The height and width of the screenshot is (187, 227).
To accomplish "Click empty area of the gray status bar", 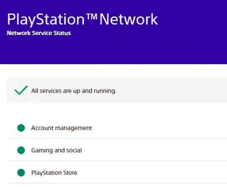I will (175, 91).
